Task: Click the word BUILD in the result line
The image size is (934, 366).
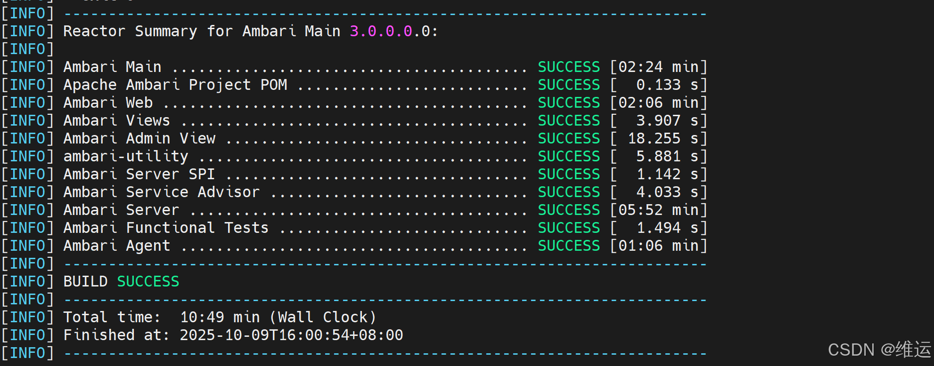Action: coord(85,282)
